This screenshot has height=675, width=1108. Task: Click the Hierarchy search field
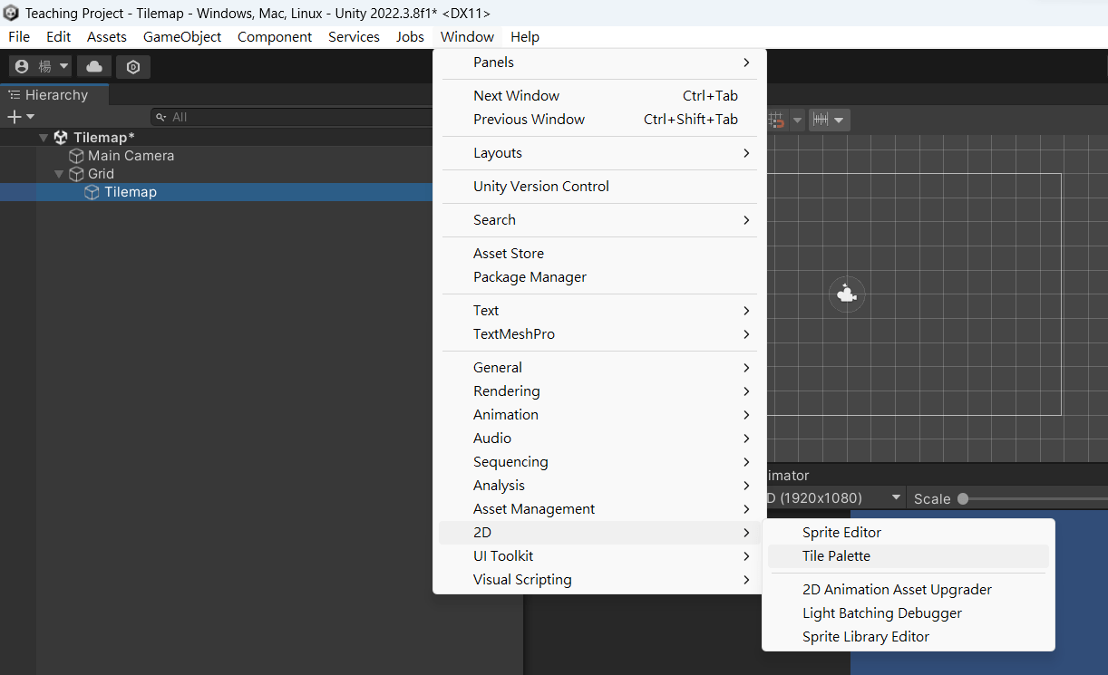tap(292, 117)
